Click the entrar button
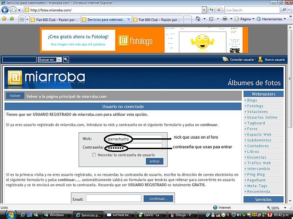 click(x=155, y=161)
